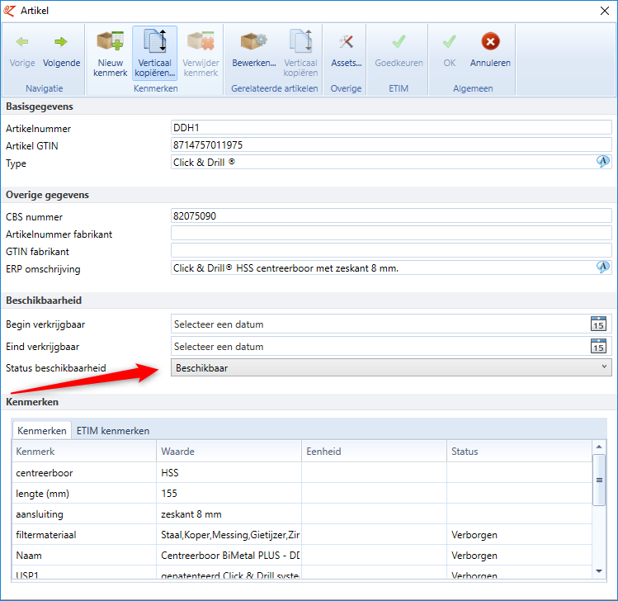Add a Nieuw kenmerk
The height and width of the screenshot is (601, 618).
click(111, 53)
